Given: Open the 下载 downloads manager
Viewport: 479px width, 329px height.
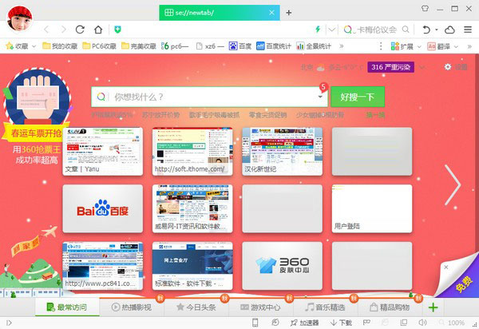Looking at the screenshot, I should [341, 323].
